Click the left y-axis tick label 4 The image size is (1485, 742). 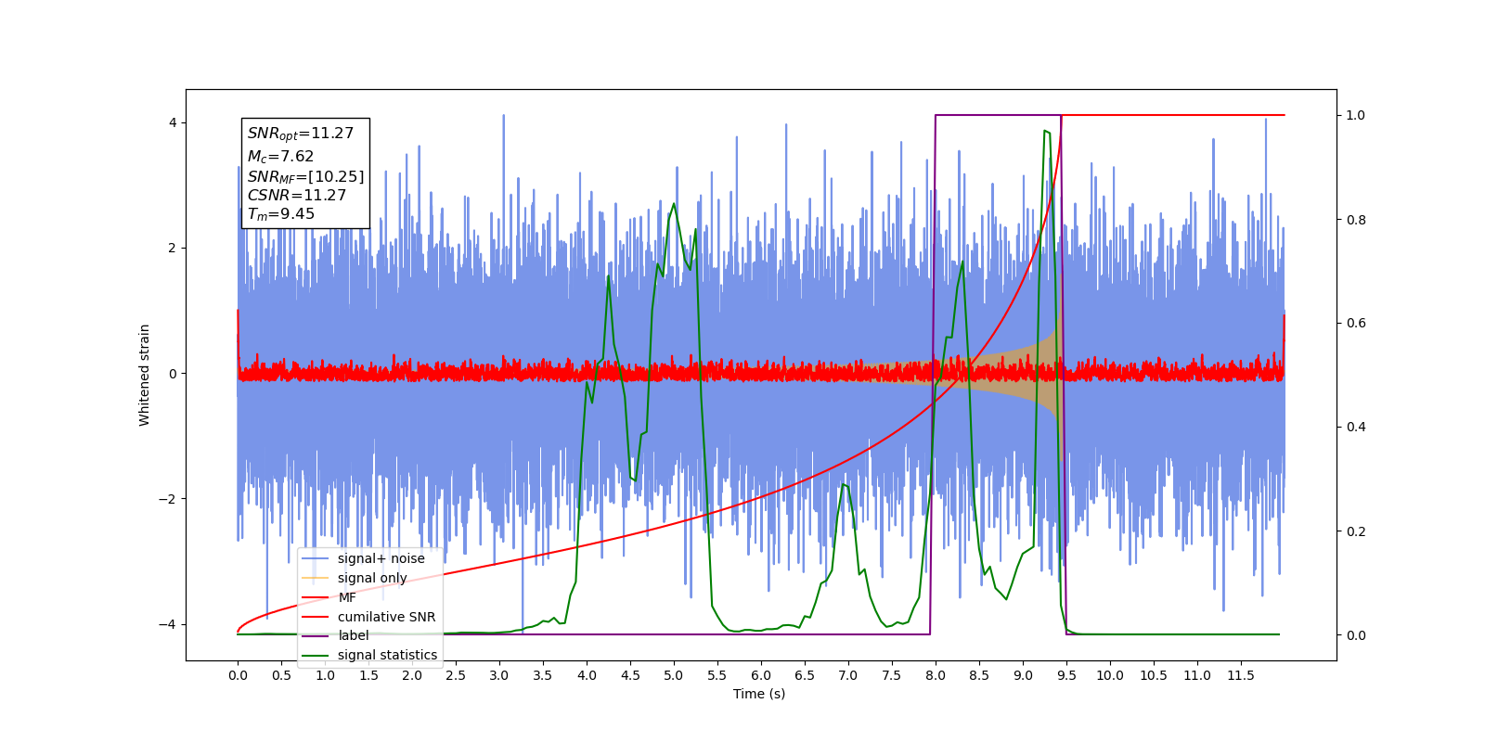(173, 122)
